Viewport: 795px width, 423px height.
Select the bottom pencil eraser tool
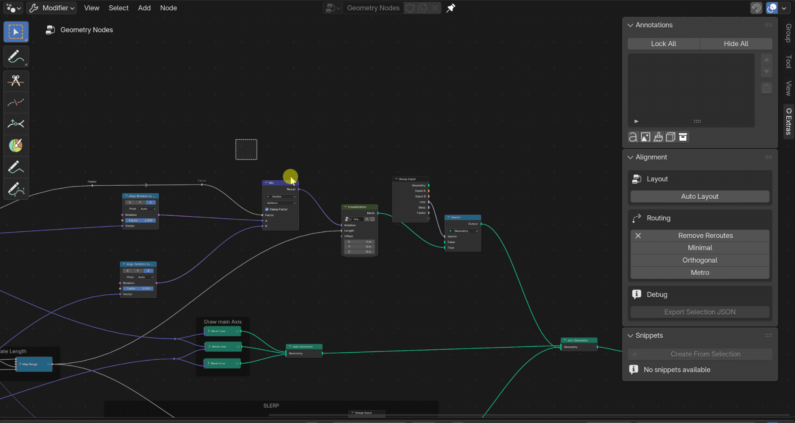tap(16, 189)
